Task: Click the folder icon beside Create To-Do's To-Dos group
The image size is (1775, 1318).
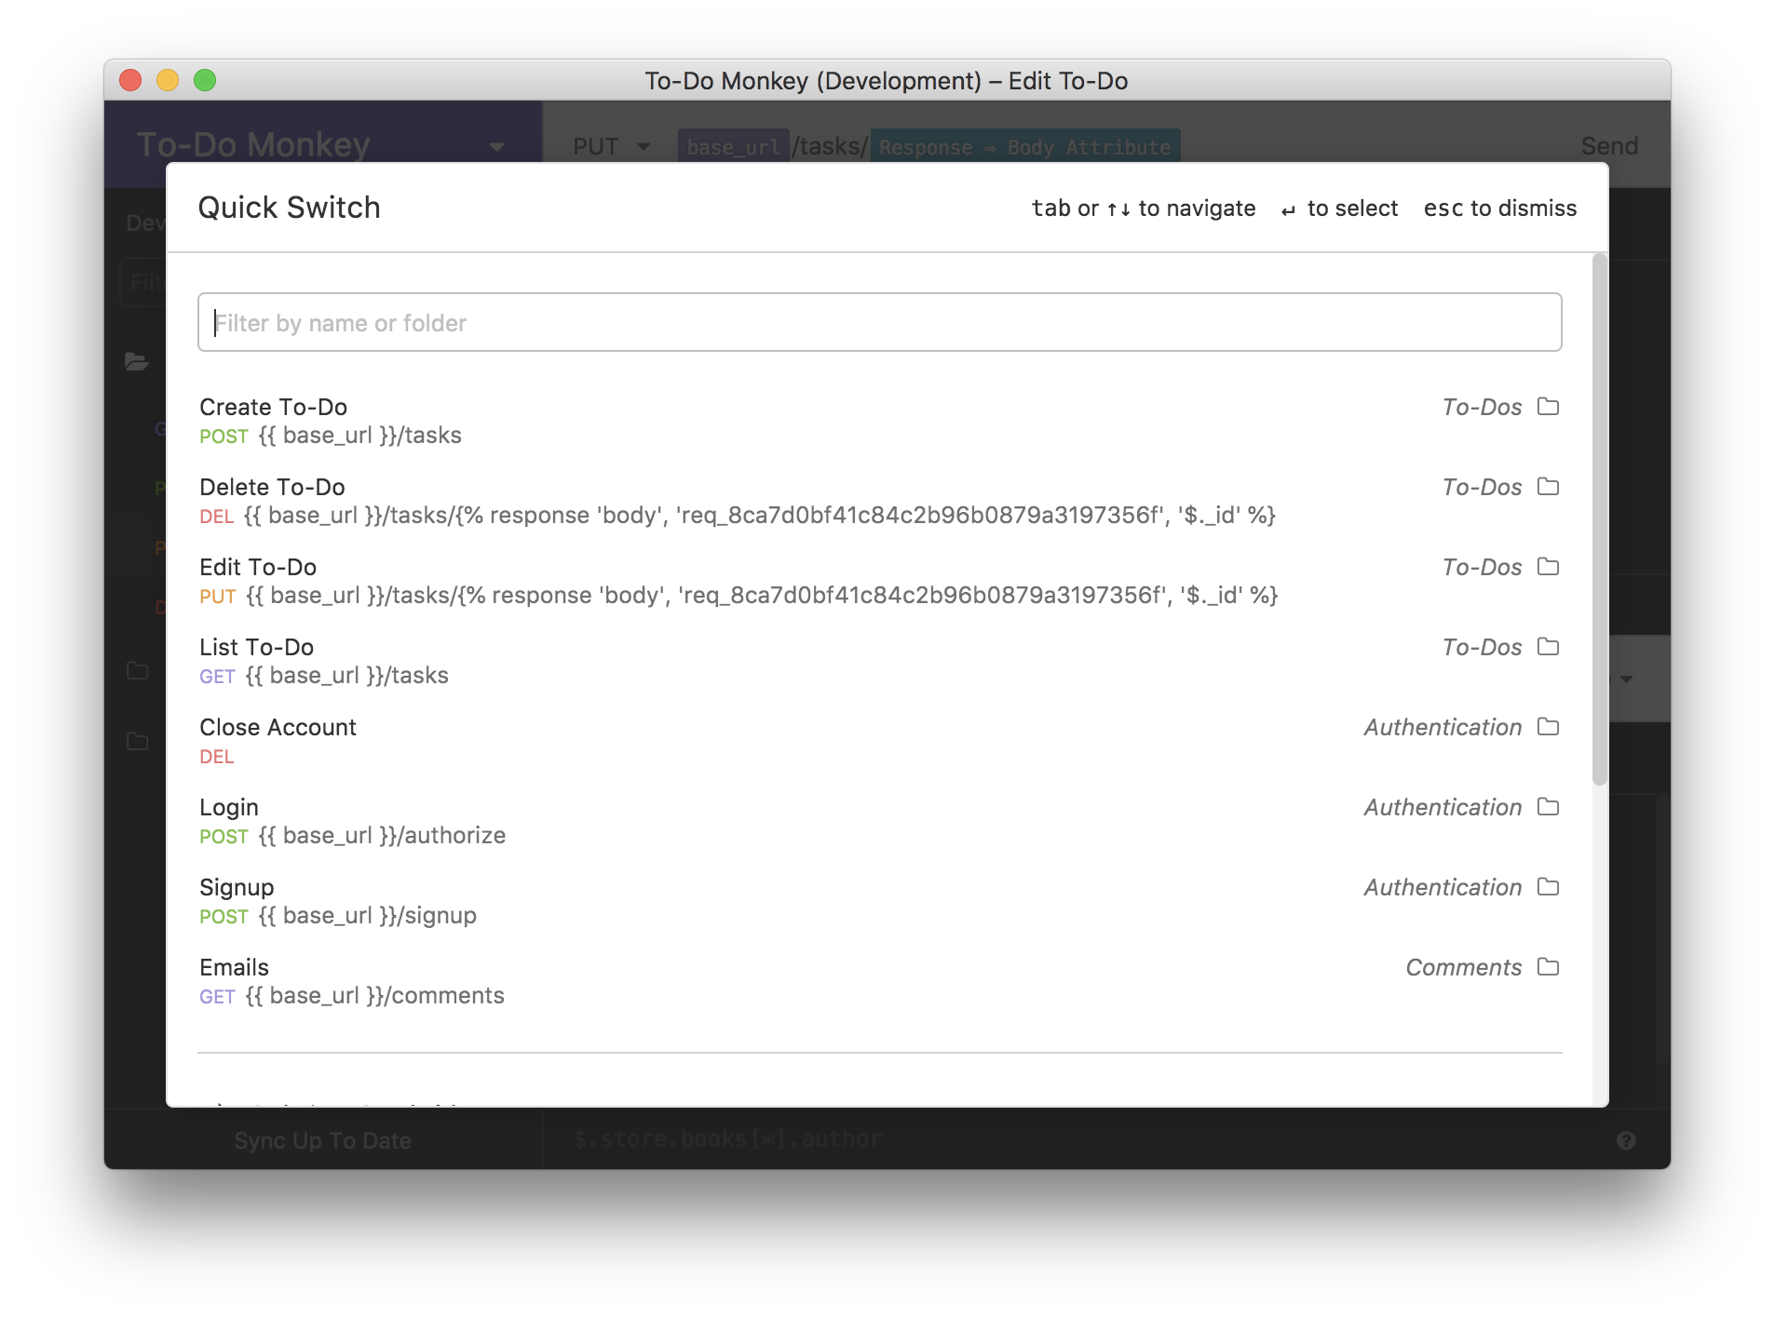Action: 1546,407
